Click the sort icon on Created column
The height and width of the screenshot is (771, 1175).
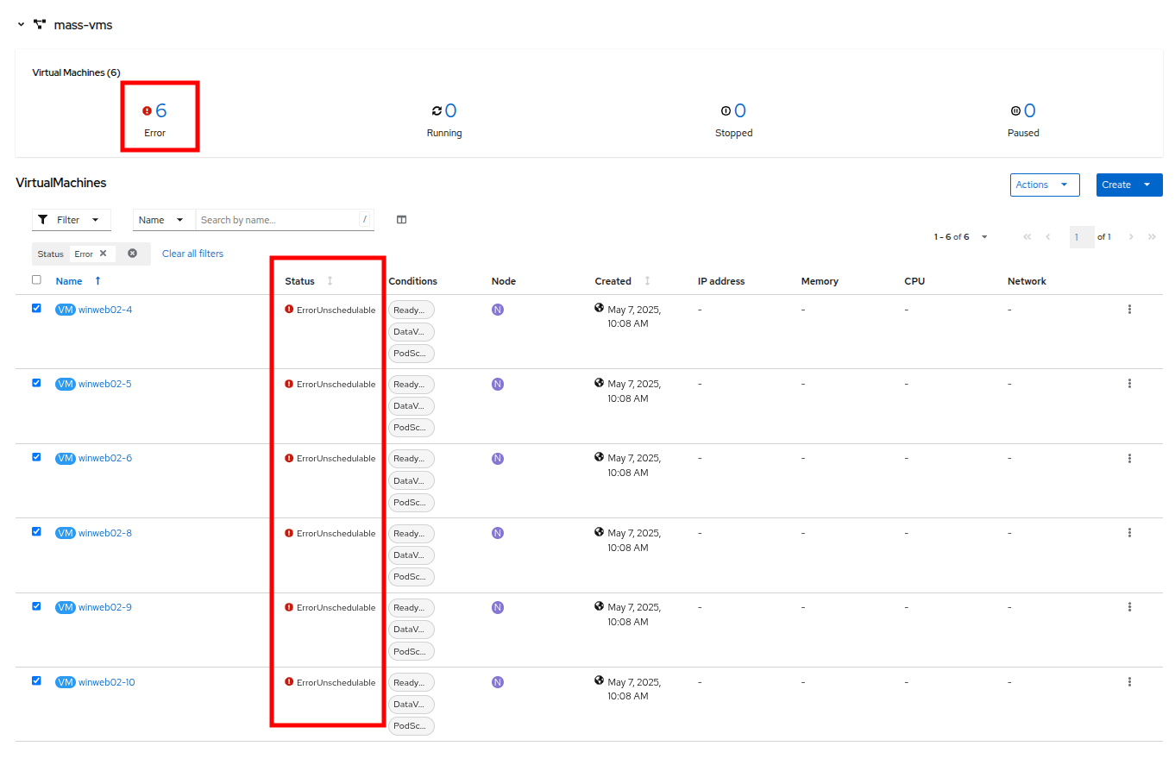coord(647,281)
